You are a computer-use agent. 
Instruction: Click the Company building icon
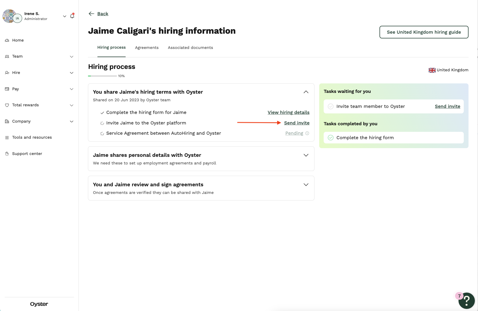(x=7, y=121)
